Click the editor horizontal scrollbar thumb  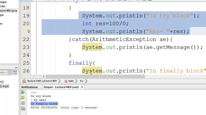coord(95,76)
